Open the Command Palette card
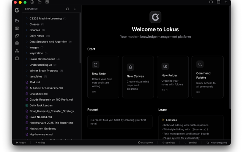The image size is (243, 152). point(208,77)
